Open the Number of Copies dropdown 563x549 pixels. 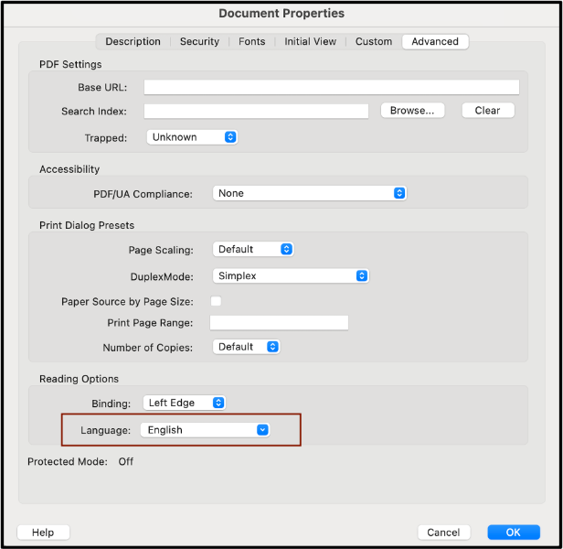click(x=246, y=347)
